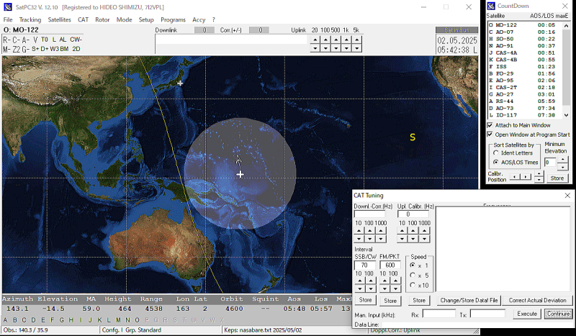Increase Downl.-Corr. by 10 Hz
576x336 pixels.
[x=359, y=231]
